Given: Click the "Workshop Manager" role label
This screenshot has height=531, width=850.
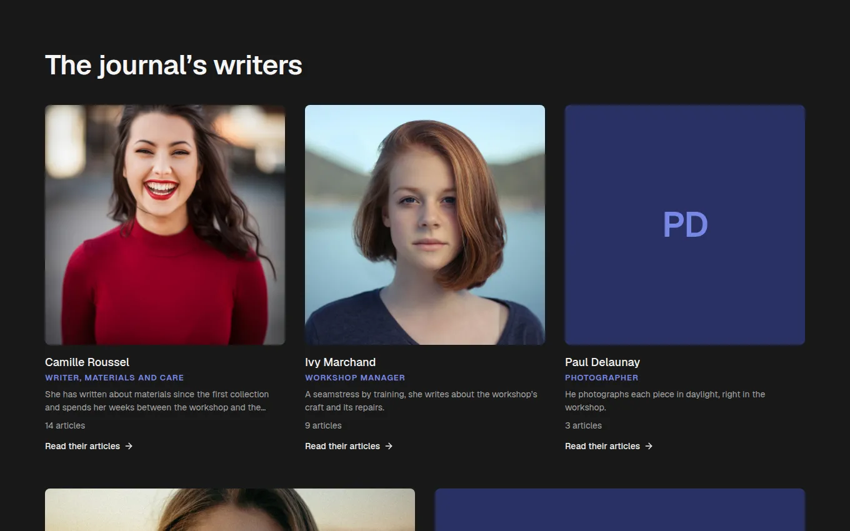Looking at the screenshot, I should [x=355, y=378].
